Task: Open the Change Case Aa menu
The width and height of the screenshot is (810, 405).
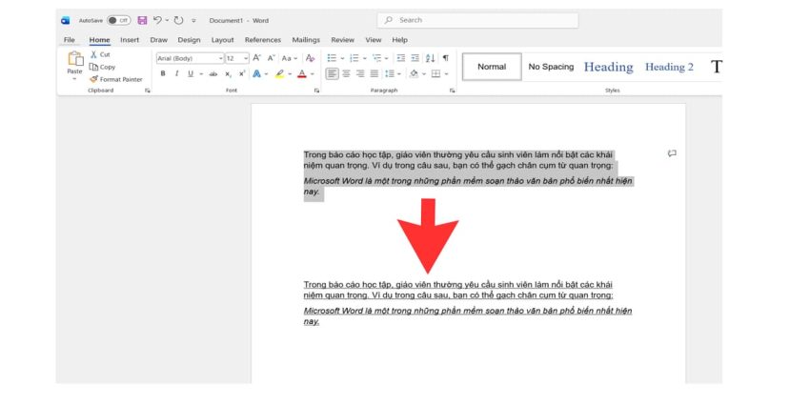Action: click(x=289, y=58)
